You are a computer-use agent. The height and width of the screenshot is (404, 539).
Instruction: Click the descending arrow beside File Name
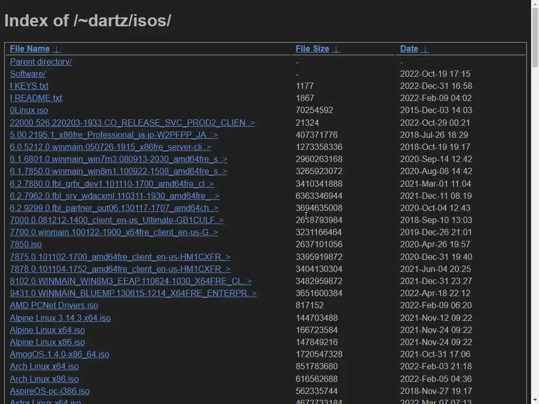click(57, 49)
